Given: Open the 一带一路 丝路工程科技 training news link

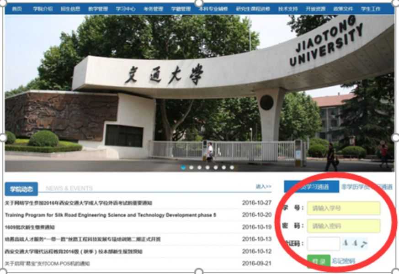Looking at the screenshot, I should pos(83,239).
